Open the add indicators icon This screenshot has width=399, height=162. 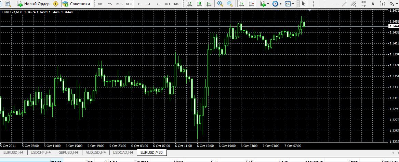[263, 4]
